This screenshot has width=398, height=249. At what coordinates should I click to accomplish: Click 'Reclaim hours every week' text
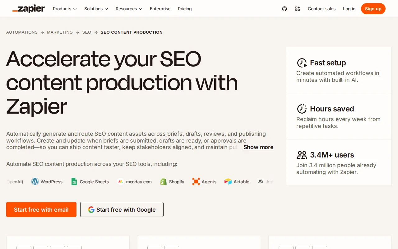coord(338,123)
